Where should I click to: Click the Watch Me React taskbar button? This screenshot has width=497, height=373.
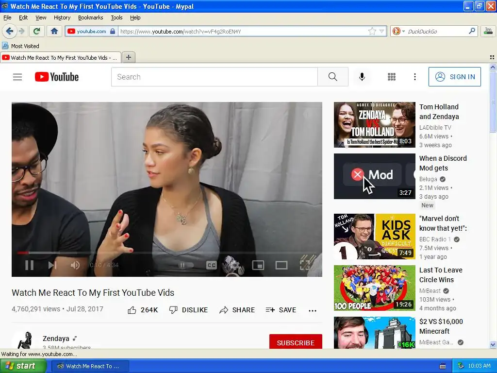[x=90, y=366]
